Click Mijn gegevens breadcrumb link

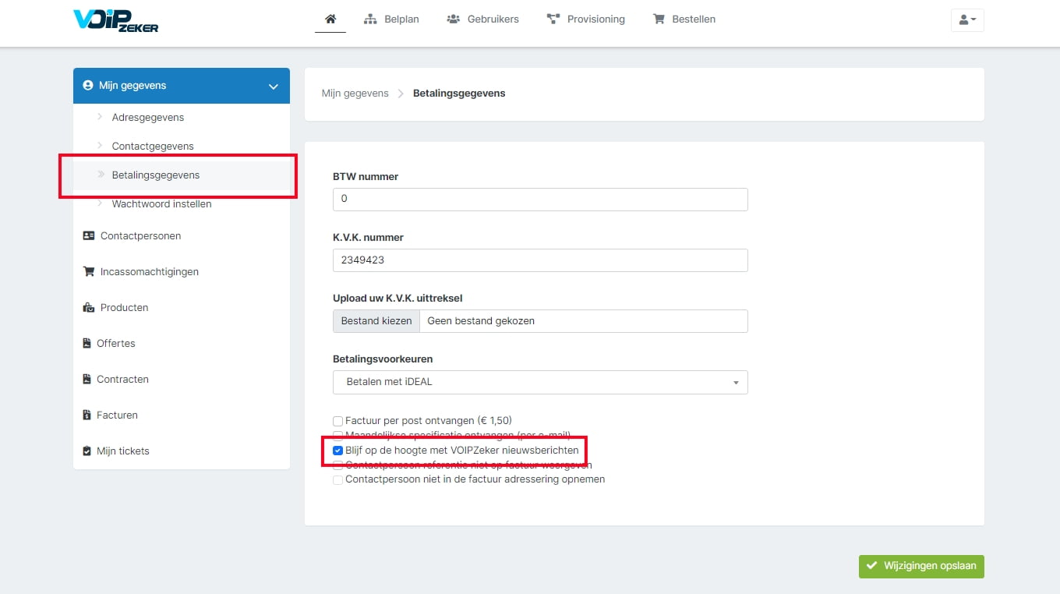pos(355,93)
